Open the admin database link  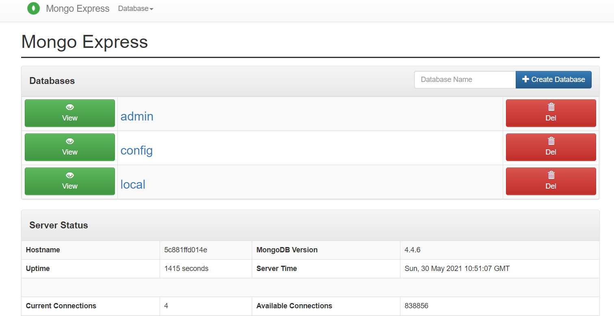pyautogui.click(x=137, y=116)
